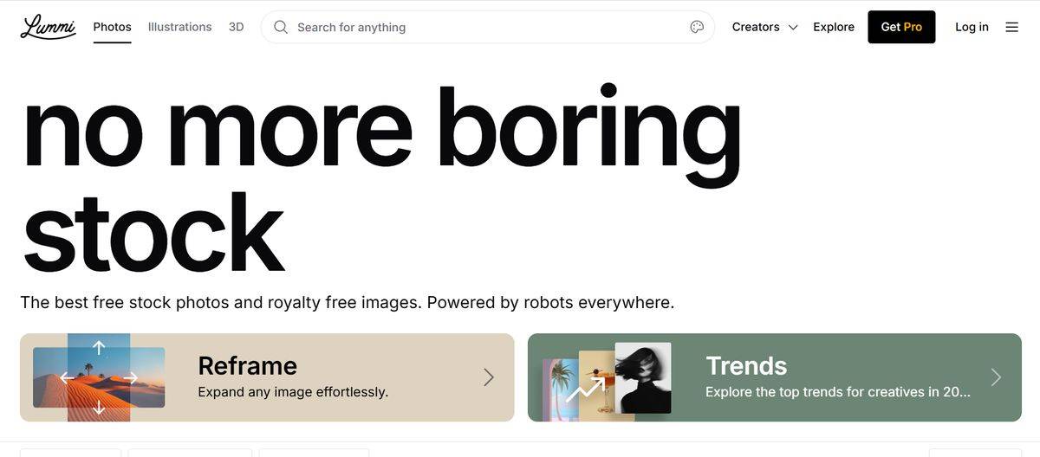Viewport: 1040px width, 457px height.
Task: Click the Get Pro button
Action: pos(901,27)
